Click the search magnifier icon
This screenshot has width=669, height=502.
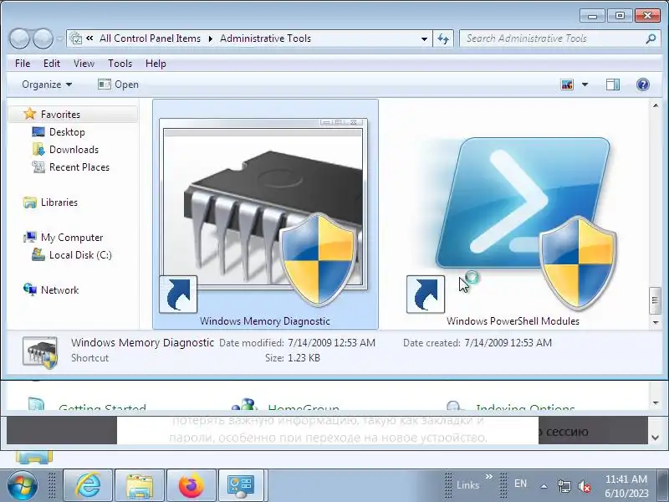click(x=651, y=38)
